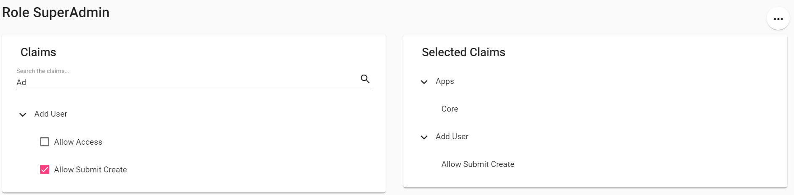Click the Claims panel heading
Viewport: 794px width, 195px height.
[x=38, y=52]
